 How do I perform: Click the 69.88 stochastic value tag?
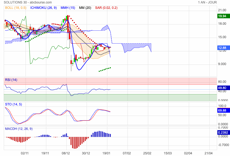click(223, 110)
